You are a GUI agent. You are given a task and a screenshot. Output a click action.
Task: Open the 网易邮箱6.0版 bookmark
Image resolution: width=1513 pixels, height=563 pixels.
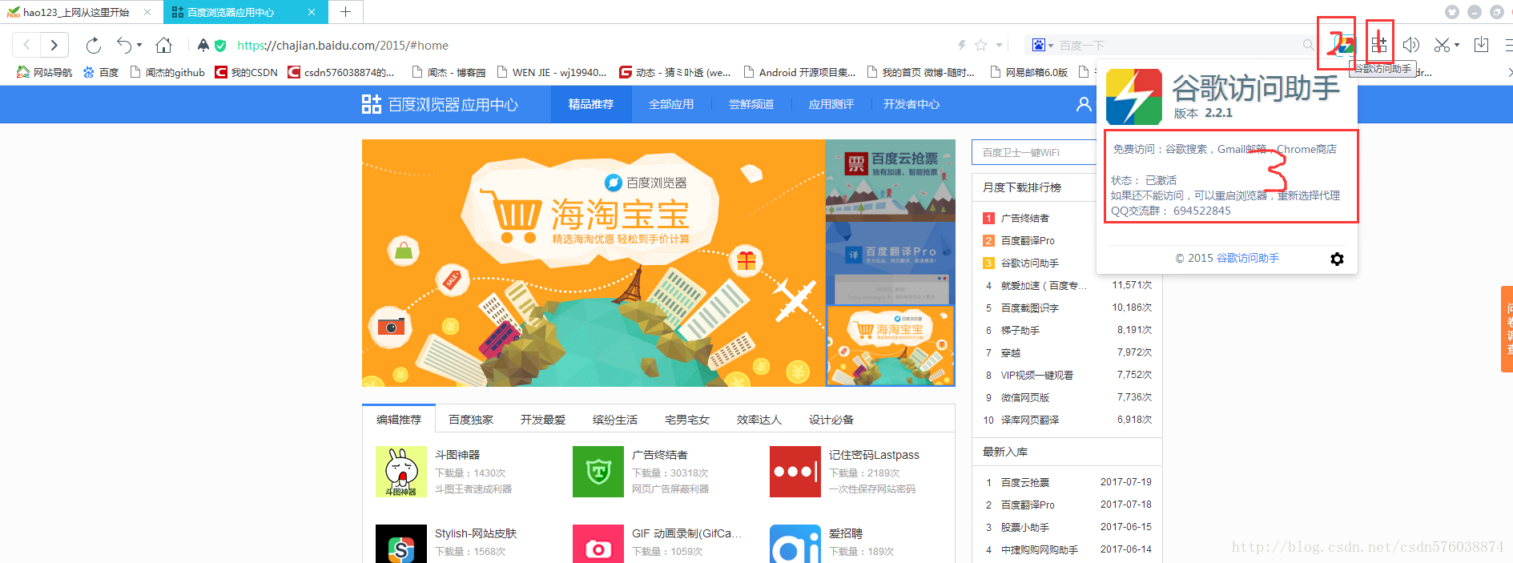(1029, 72)
